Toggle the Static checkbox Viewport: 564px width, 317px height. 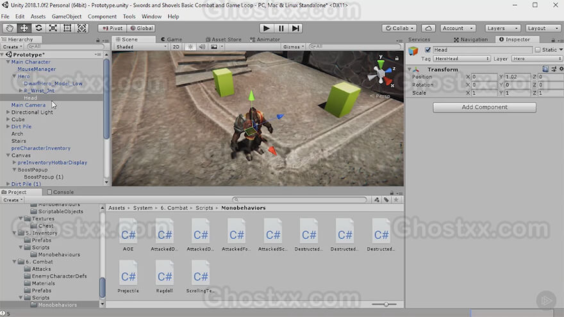pos(538,49)
